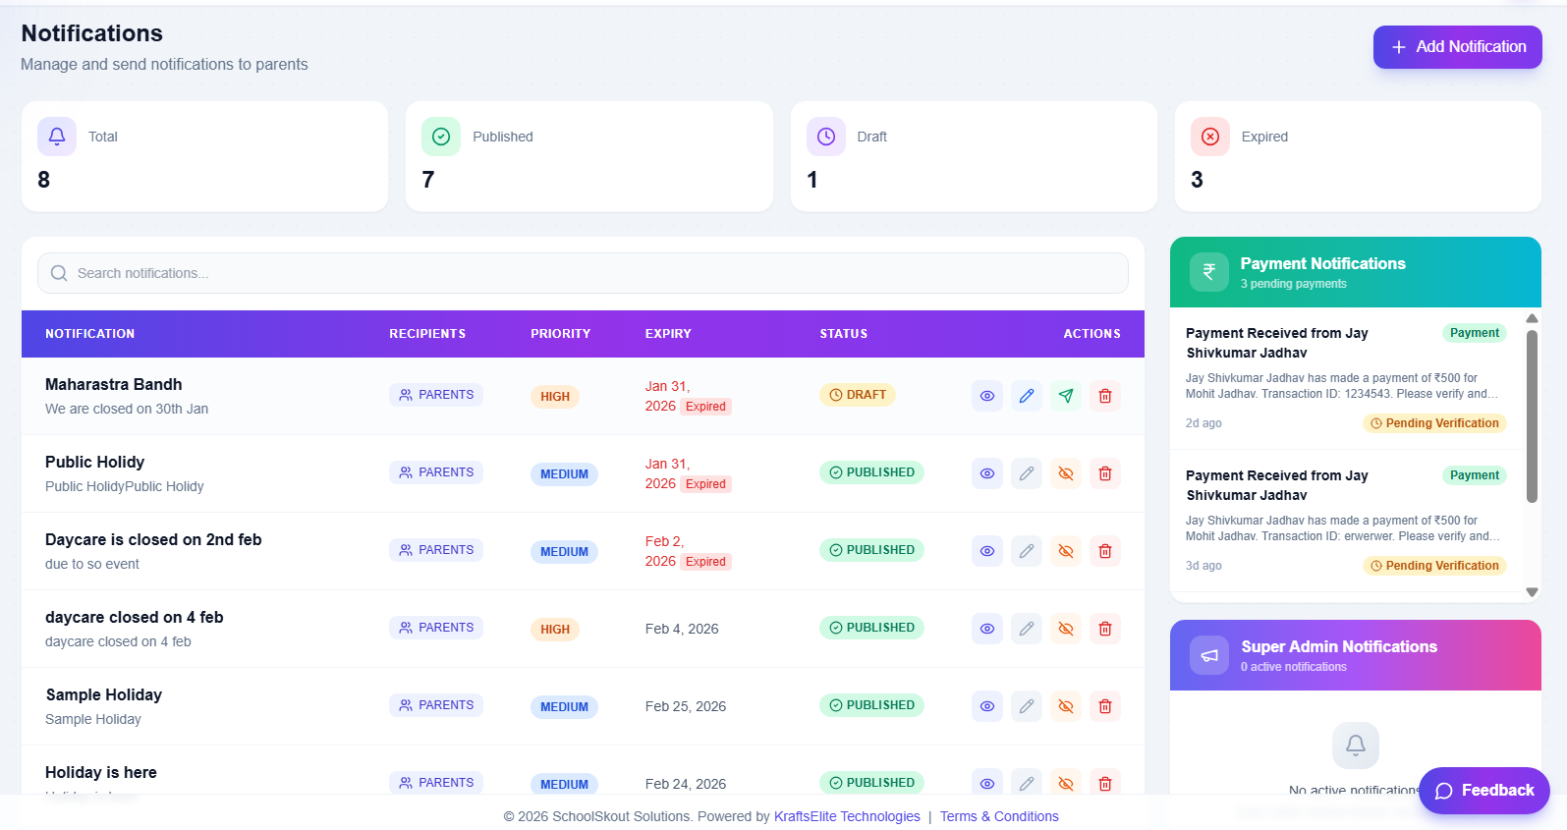Unpublish the Sample Holiday notification
Viewport: 1567px width, 830px height.
1066,706
